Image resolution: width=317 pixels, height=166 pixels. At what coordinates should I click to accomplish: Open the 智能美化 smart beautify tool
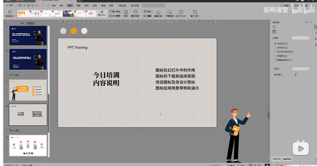click(10, 14)
